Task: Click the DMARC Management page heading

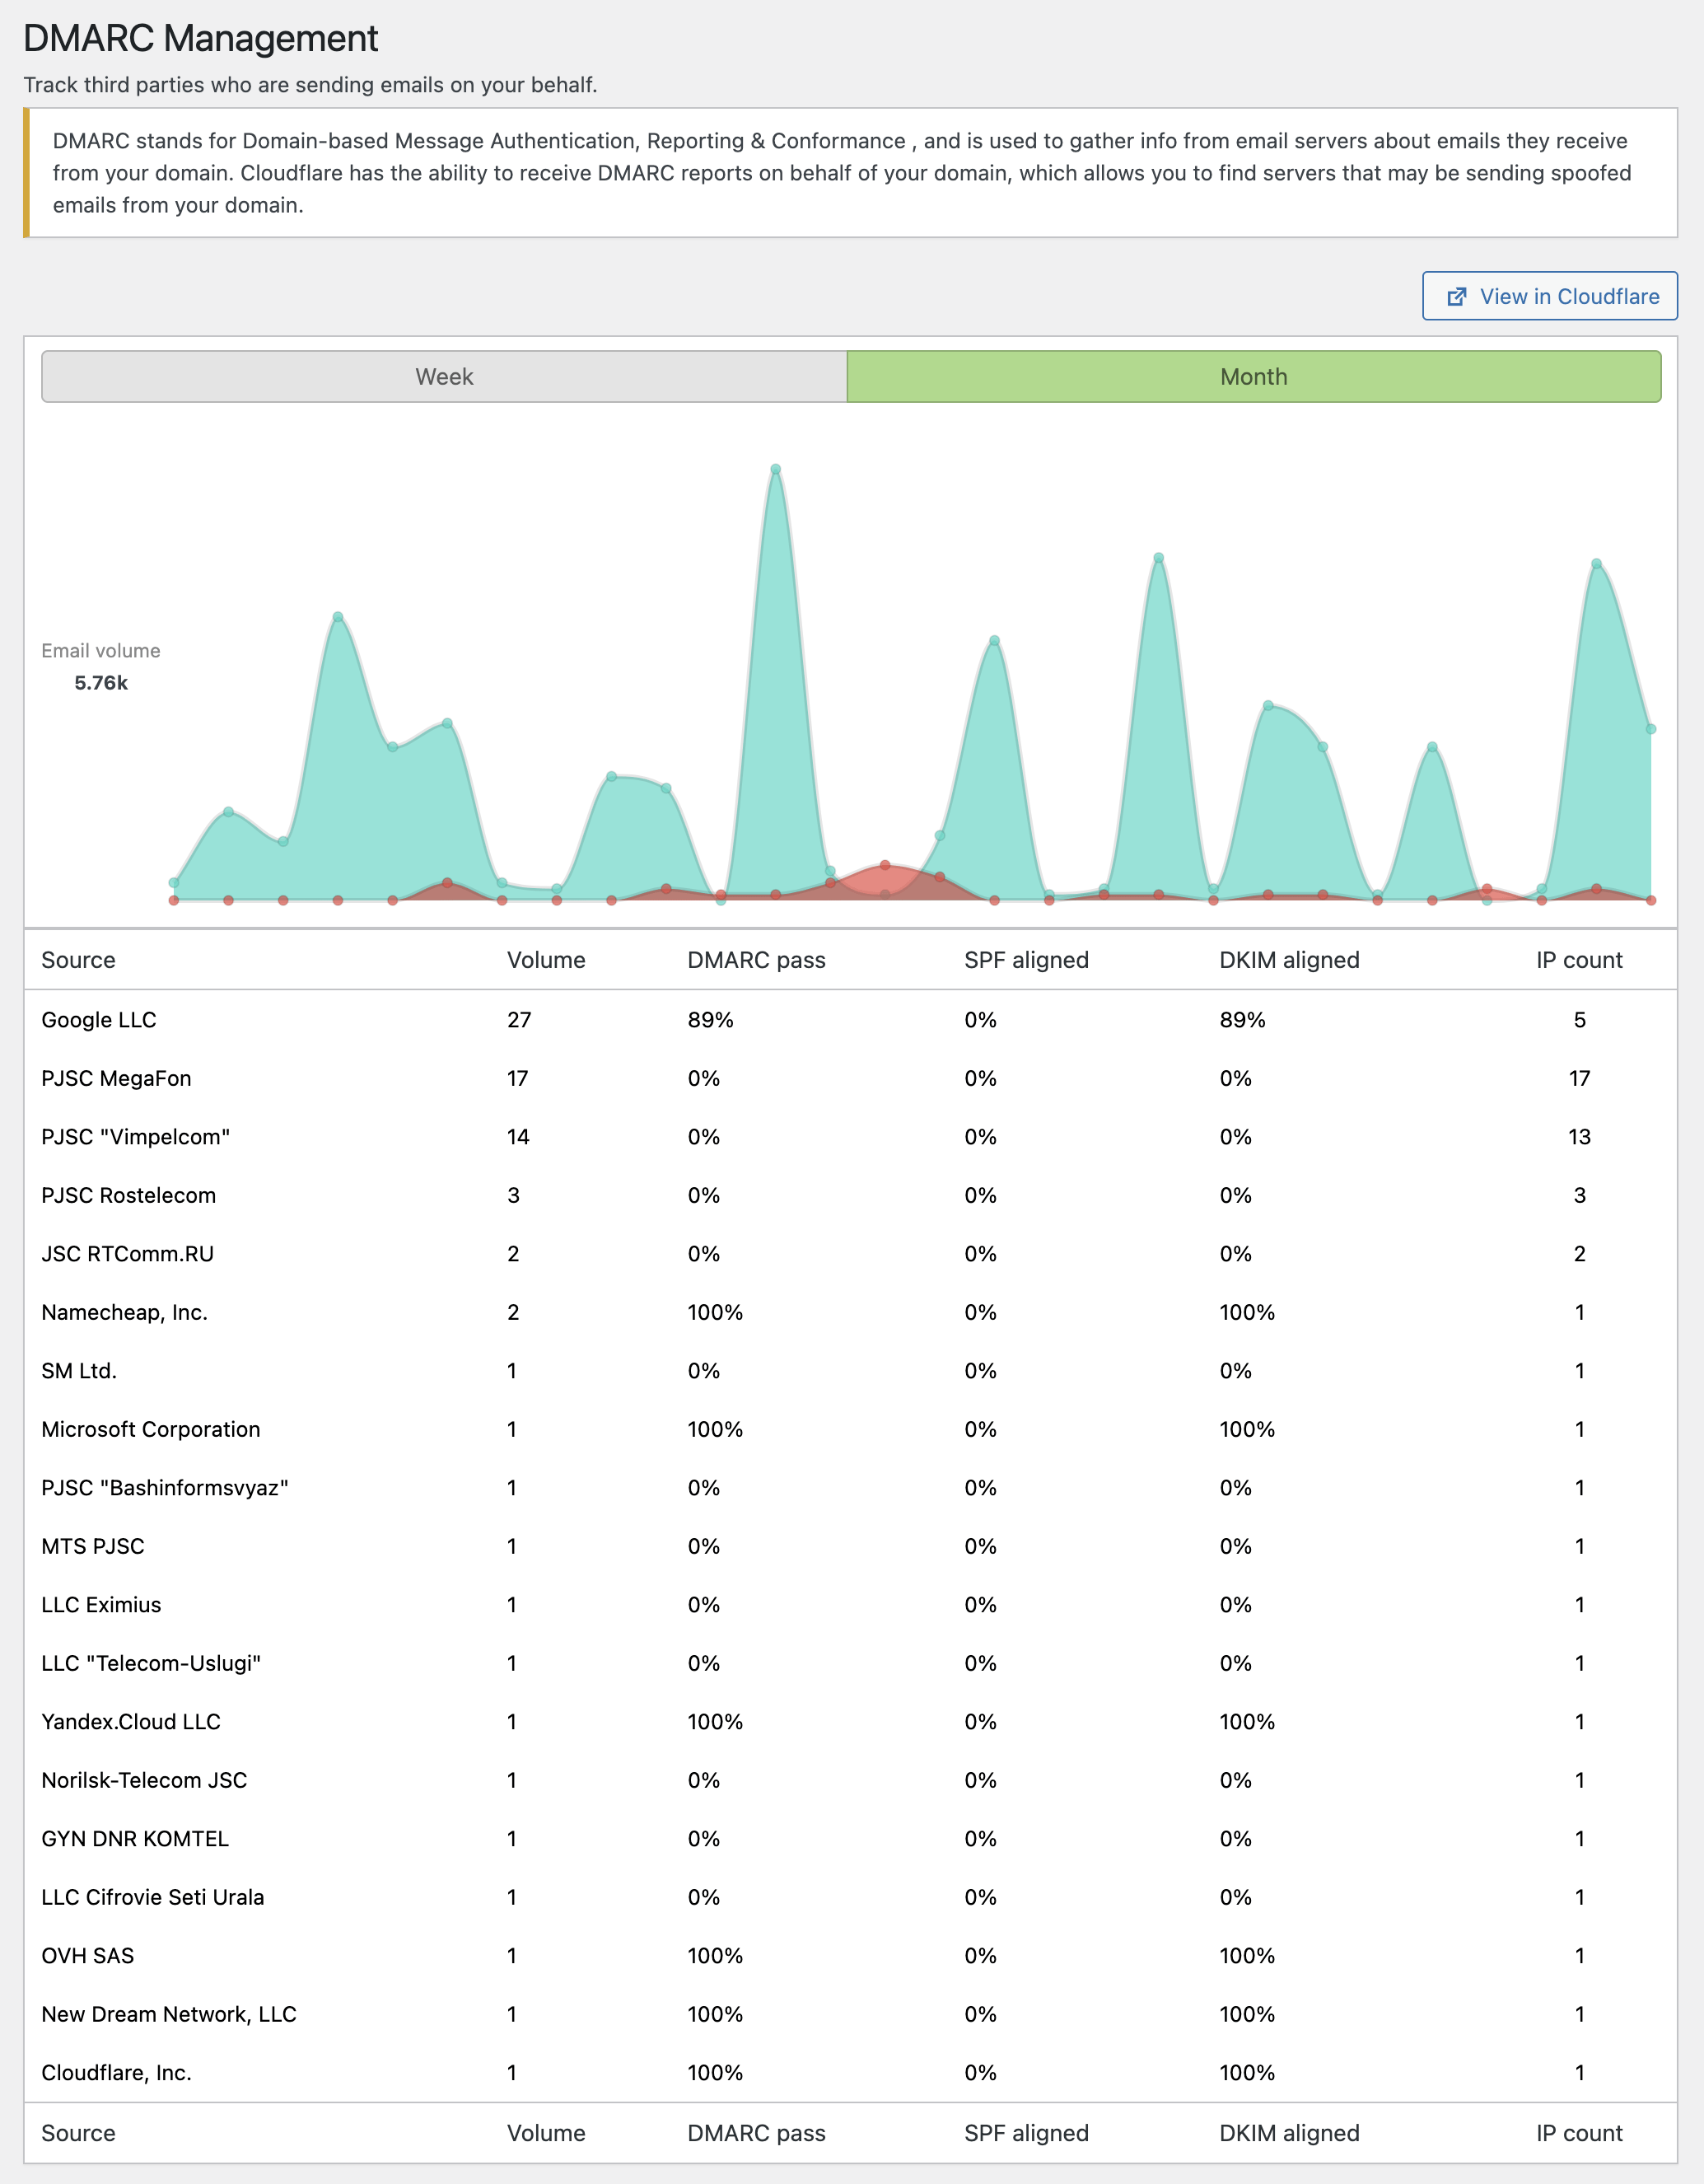Action: point(201,39)
